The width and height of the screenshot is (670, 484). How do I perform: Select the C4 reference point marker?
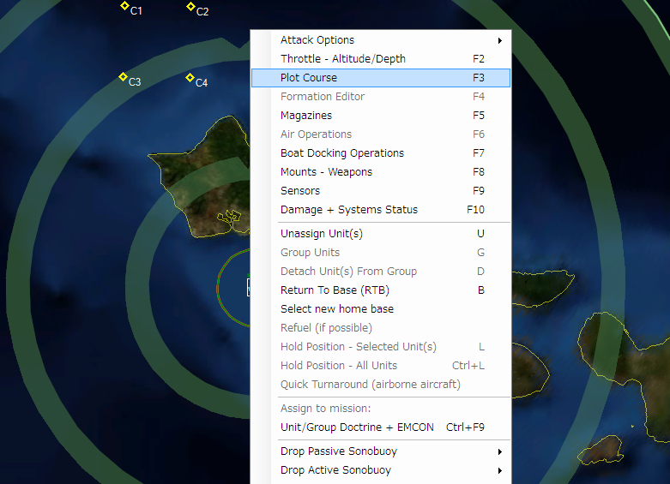[190, 78]
